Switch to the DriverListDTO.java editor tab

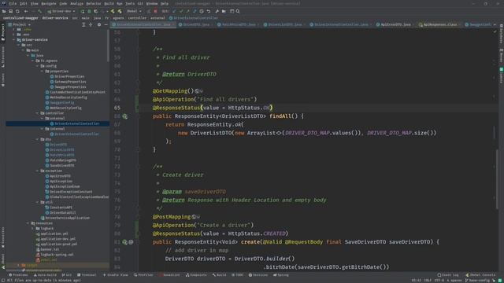coord(284,24)
